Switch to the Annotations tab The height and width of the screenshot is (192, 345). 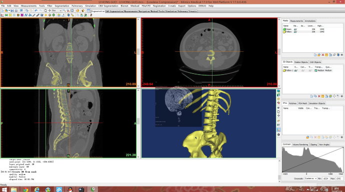[x=310, y=21]
